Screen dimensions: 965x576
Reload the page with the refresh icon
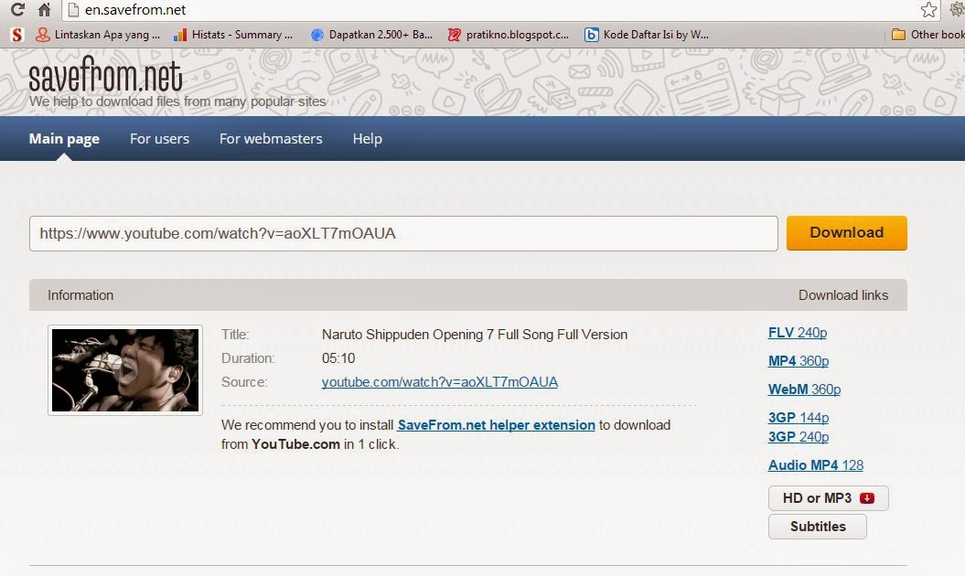(18, 9)
